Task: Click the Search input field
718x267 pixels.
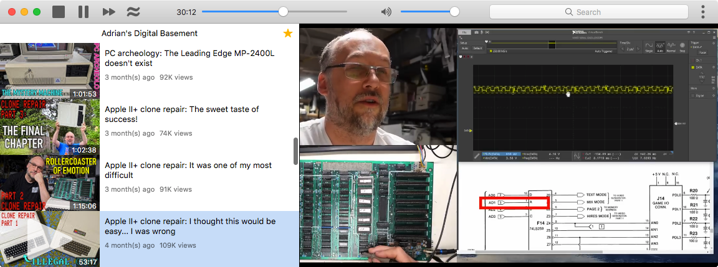Action: [589, 12]
